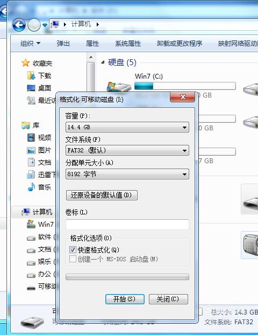Open the recent pages dropdown arrow
Screen dimensions: 258x335
pos(45,25)
